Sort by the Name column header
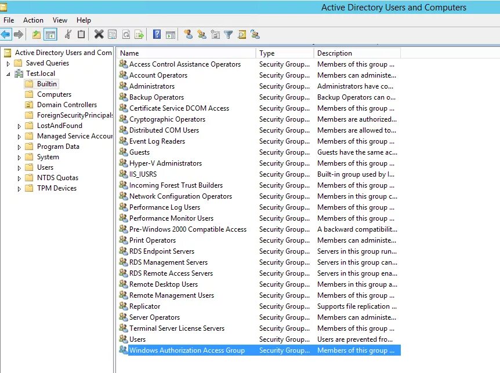Image resolution: width=500 pixels, height=373 pixels. click(186, 53)
